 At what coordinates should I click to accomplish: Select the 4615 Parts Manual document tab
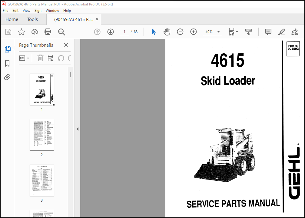[74, 19]
